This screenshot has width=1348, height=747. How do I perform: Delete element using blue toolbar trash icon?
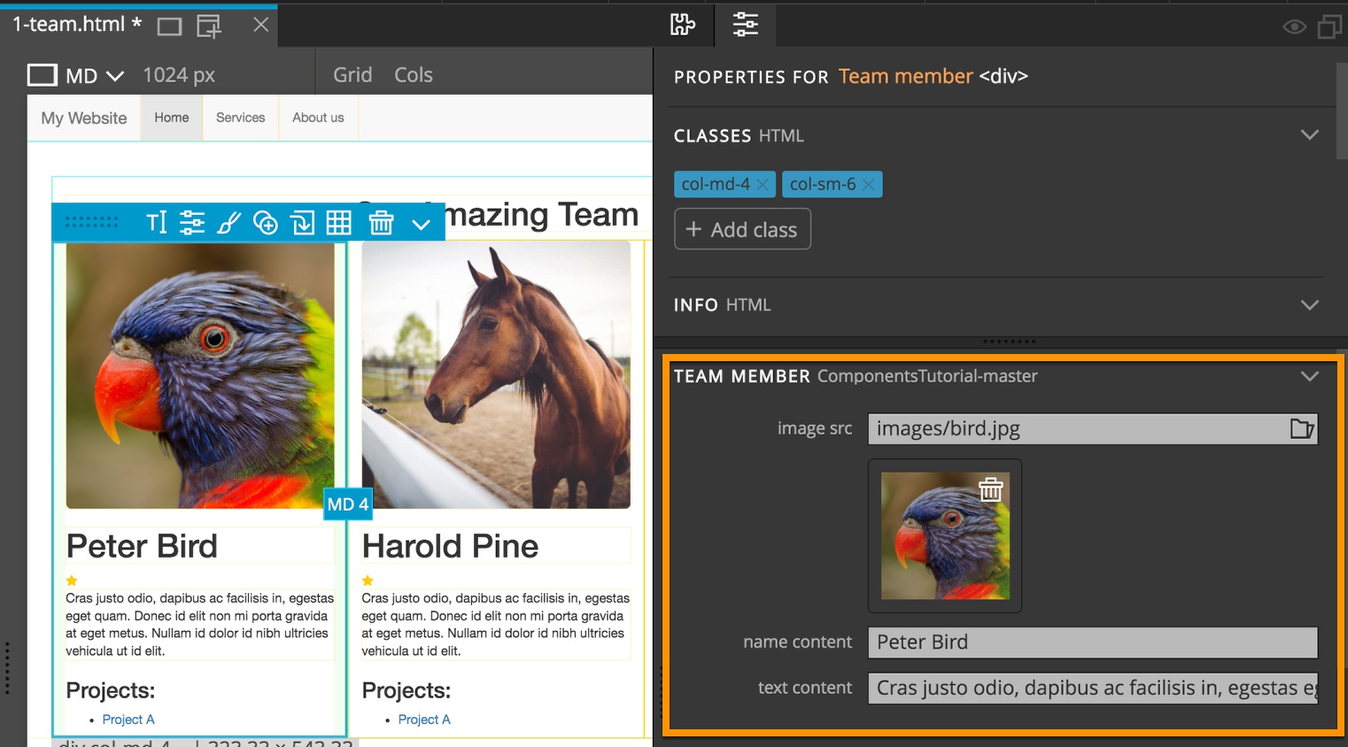381,222
